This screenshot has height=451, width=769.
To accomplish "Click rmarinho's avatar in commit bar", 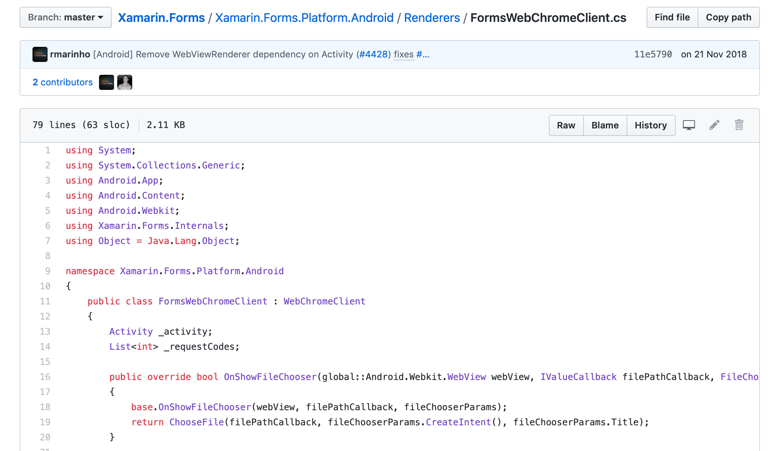I will pos(40,54).
